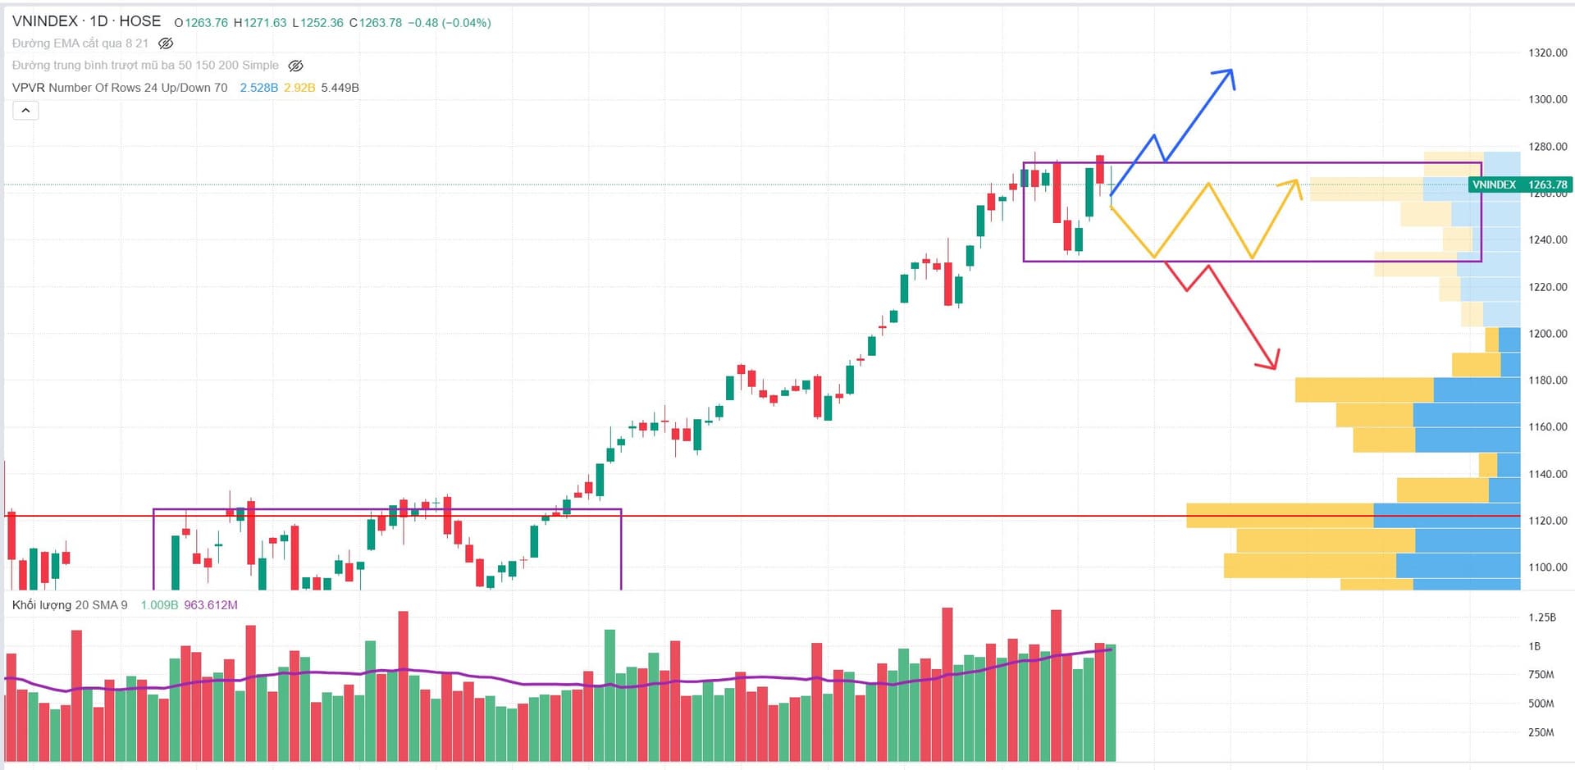Viewport: 1575px width, 770px height.
Task: Open the Khối lượng 20 SMA 9 legend
Action: [70, 605]
